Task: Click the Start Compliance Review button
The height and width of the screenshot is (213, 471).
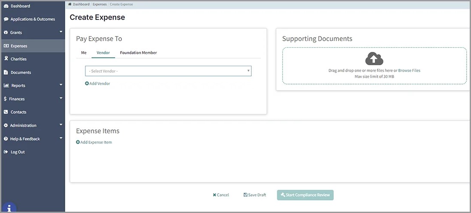Action: (x=305, y=195)
